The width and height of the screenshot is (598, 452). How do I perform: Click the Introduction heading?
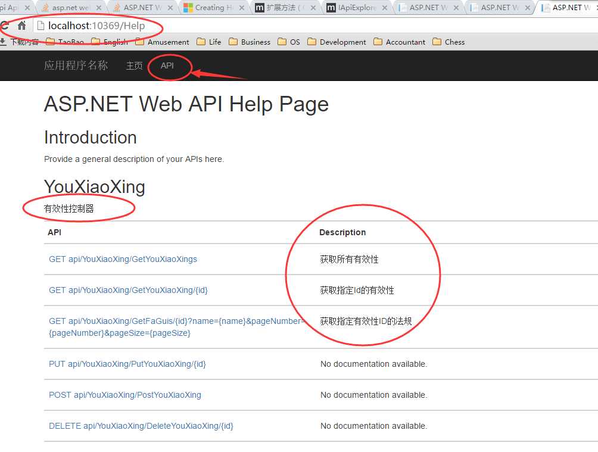tap(91, 138)
